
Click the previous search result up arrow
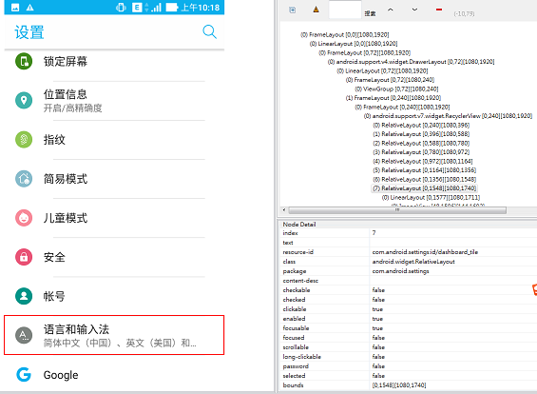pyautogui.click(x=390, y=10)
